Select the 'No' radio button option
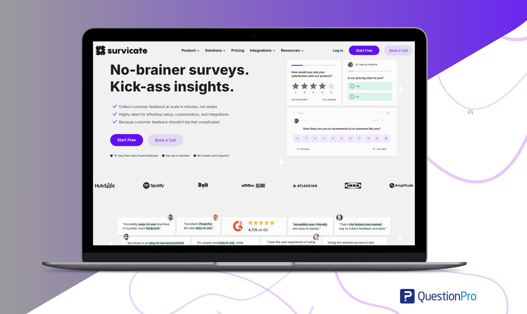This screenshot has height=314, width=527. [351, 96]
